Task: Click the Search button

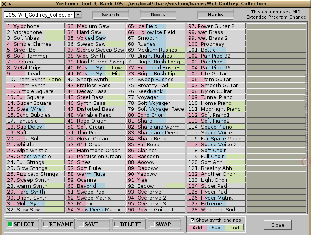Action: (x=111, y=15)
